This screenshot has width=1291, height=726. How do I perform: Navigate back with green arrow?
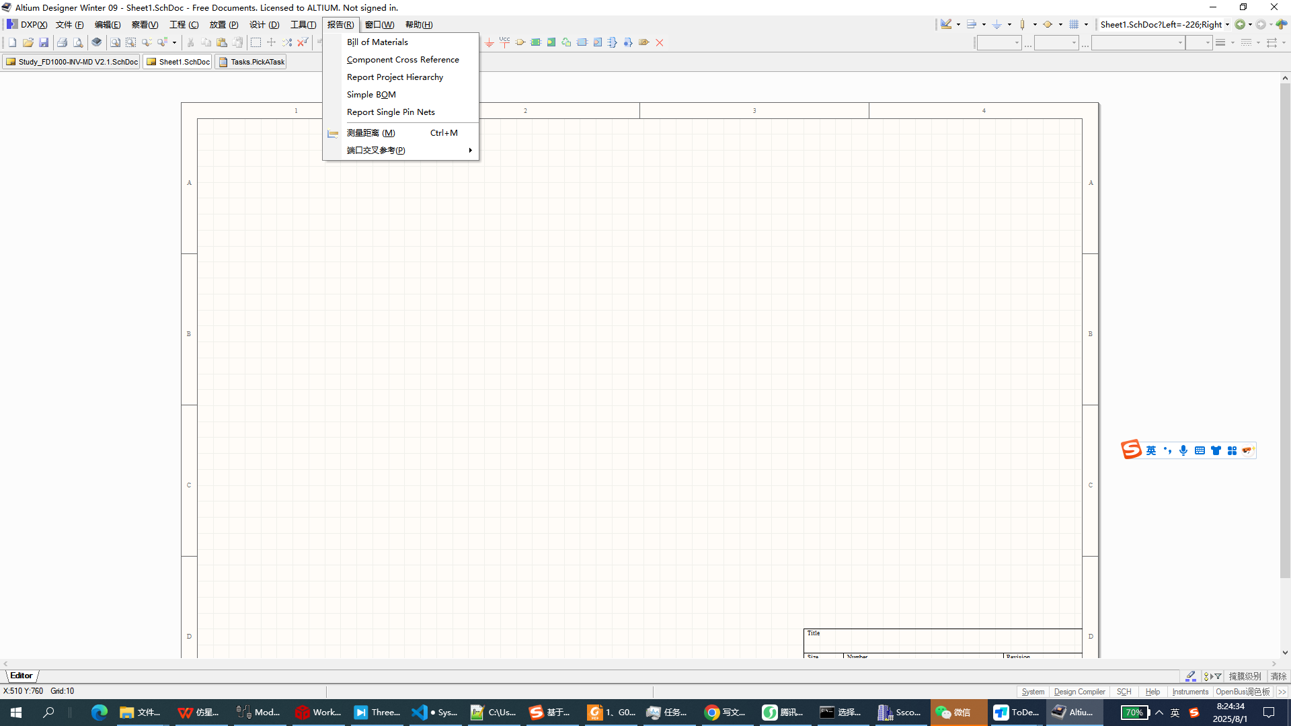[1240, 24]
